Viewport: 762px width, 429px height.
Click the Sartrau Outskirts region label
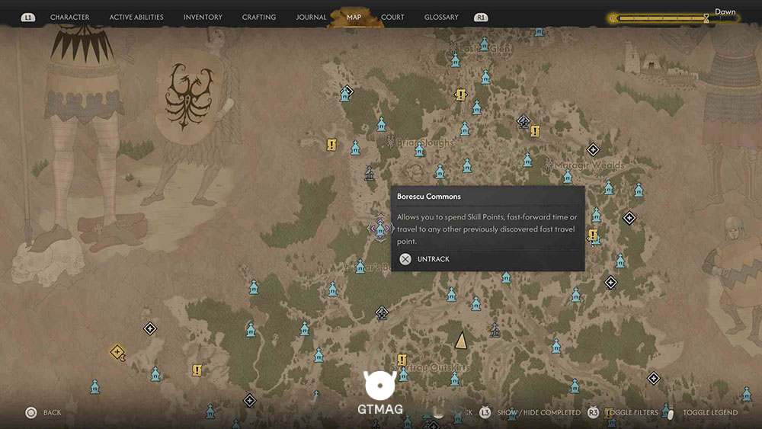pyautogui.click(x=431, y=367)
